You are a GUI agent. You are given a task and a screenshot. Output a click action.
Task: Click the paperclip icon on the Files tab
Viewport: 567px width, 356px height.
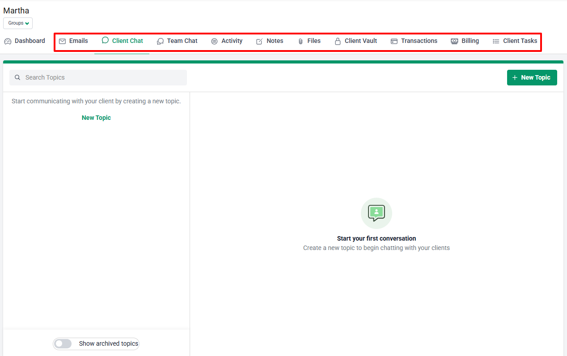pyautogui.click(x=300, y=41)
